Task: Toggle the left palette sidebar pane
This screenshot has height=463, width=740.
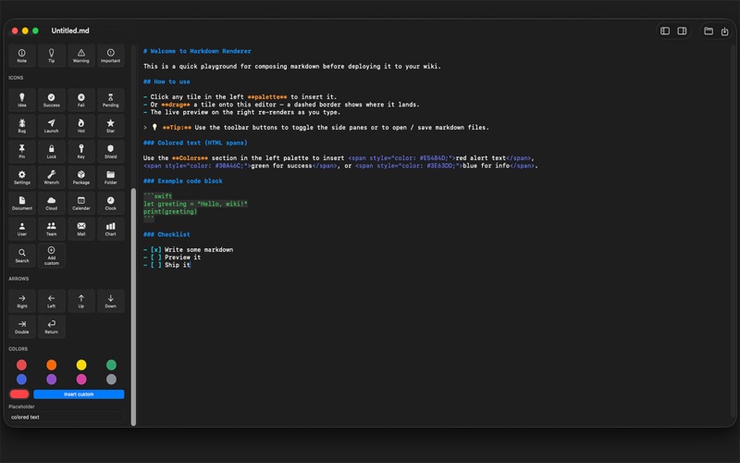Action: point(665,31)
